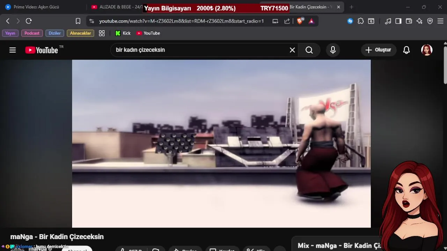The image size is (447, 251).
Task: Toggle the browser sidebar panel icon
Action: point(398,21)
